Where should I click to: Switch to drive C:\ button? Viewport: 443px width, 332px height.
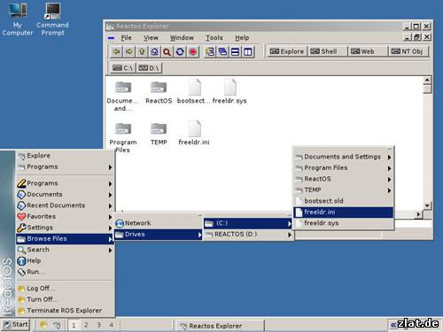[x=123, y=68]
